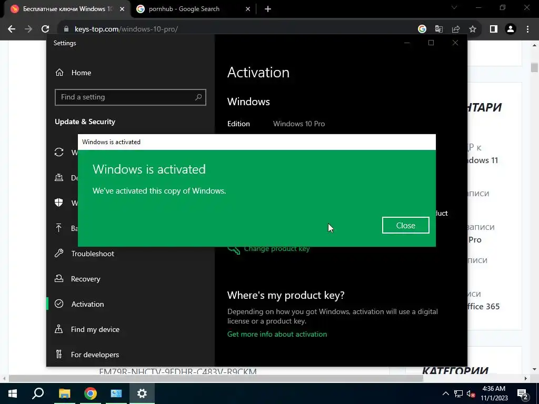Click the Windows Security shield icon
This screenshot has height=404, width=539.
59,203
